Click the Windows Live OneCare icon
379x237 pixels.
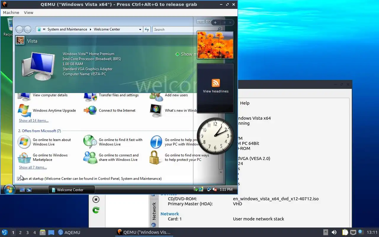point(156,142)
